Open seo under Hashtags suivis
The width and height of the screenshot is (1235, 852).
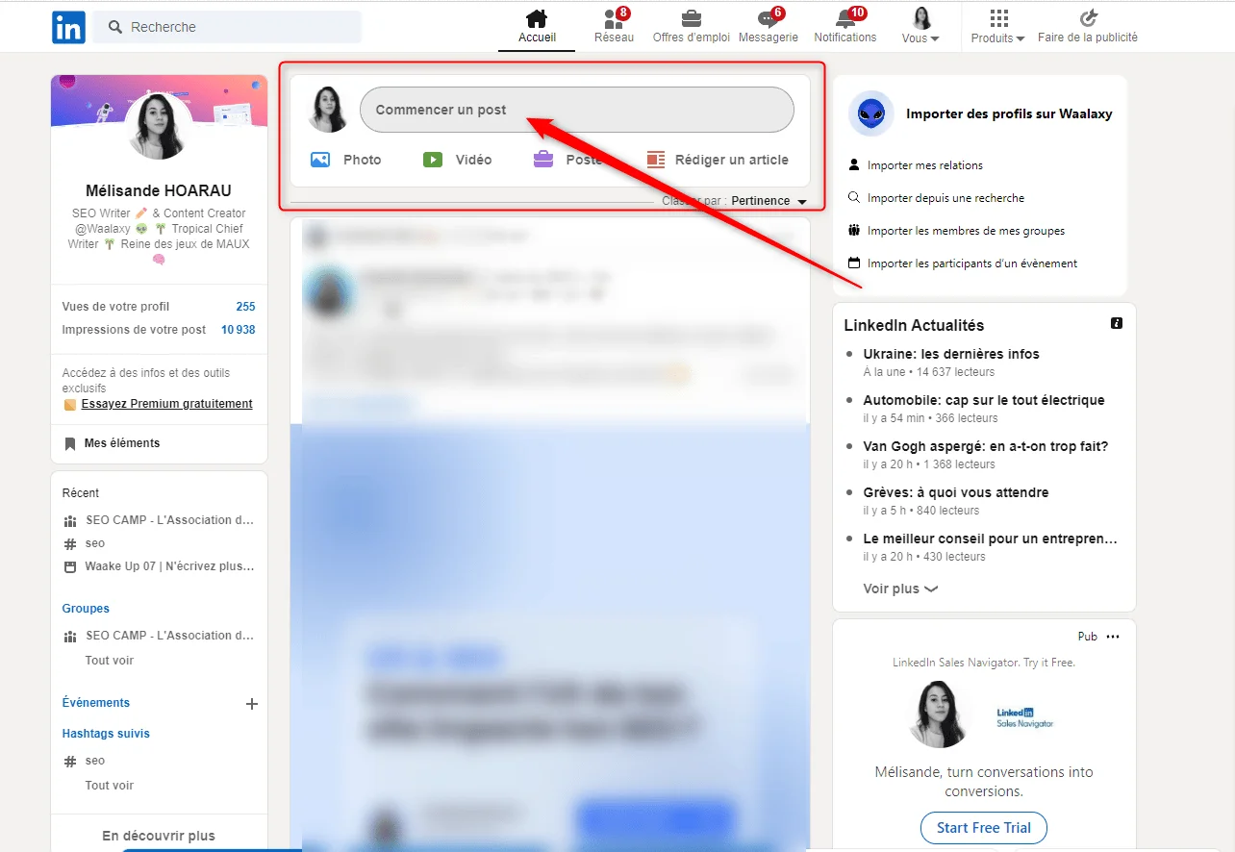[x=85, y=761]
